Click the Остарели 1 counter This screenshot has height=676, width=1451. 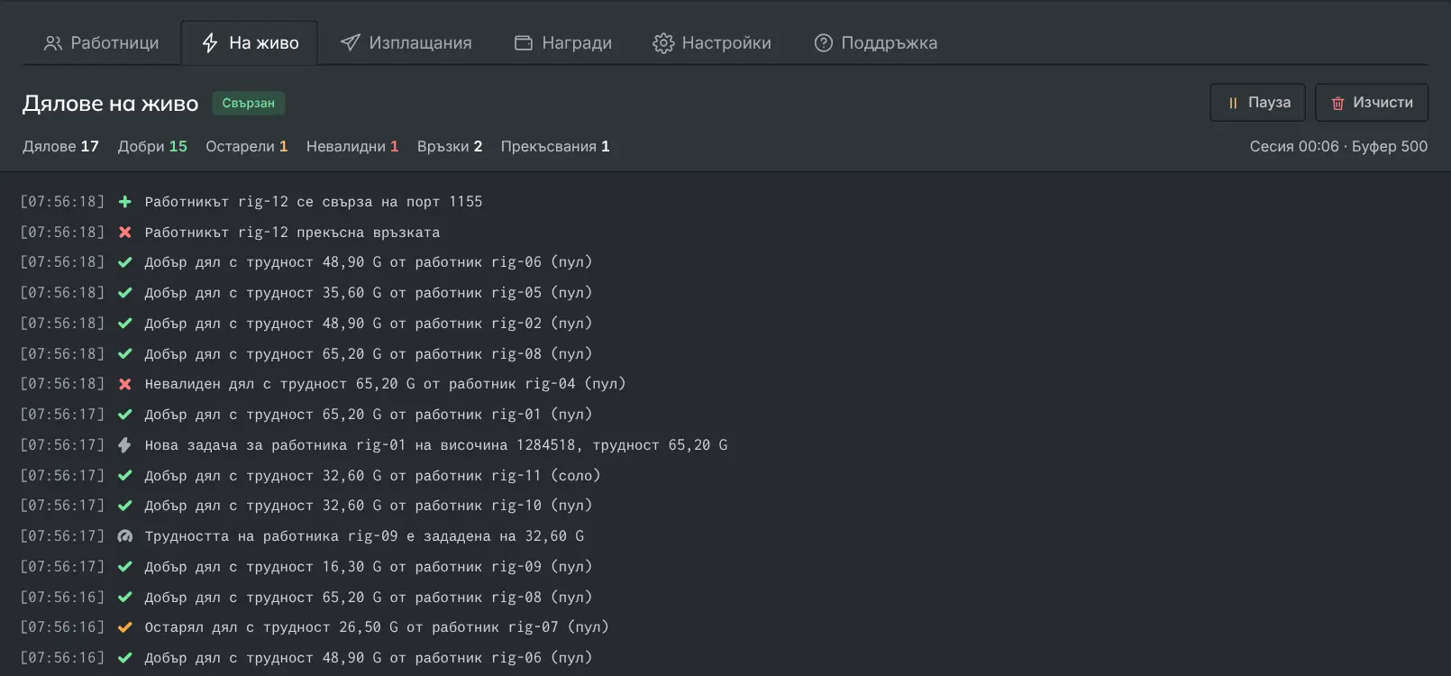click(x=246, y=146)
